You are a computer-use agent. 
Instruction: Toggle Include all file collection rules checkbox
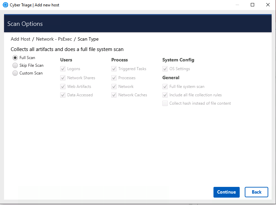click(165, 95)
